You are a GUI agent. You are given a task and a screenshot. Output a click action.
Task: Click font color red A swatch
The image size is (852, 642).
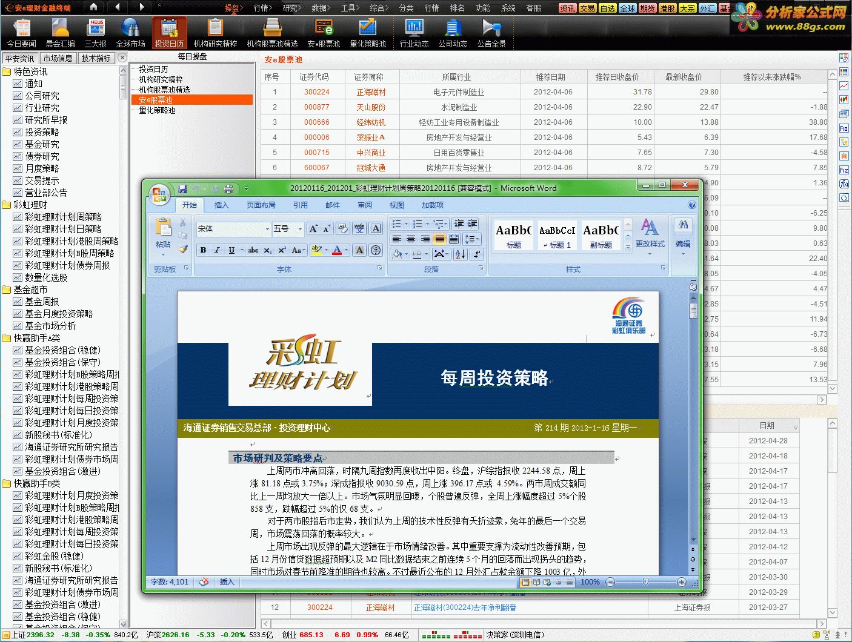337,250
